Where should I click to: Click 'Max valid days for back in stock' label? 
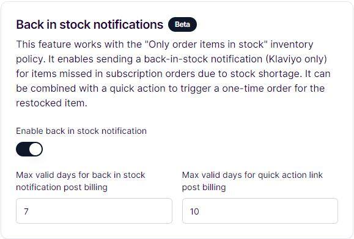point(80,175)
